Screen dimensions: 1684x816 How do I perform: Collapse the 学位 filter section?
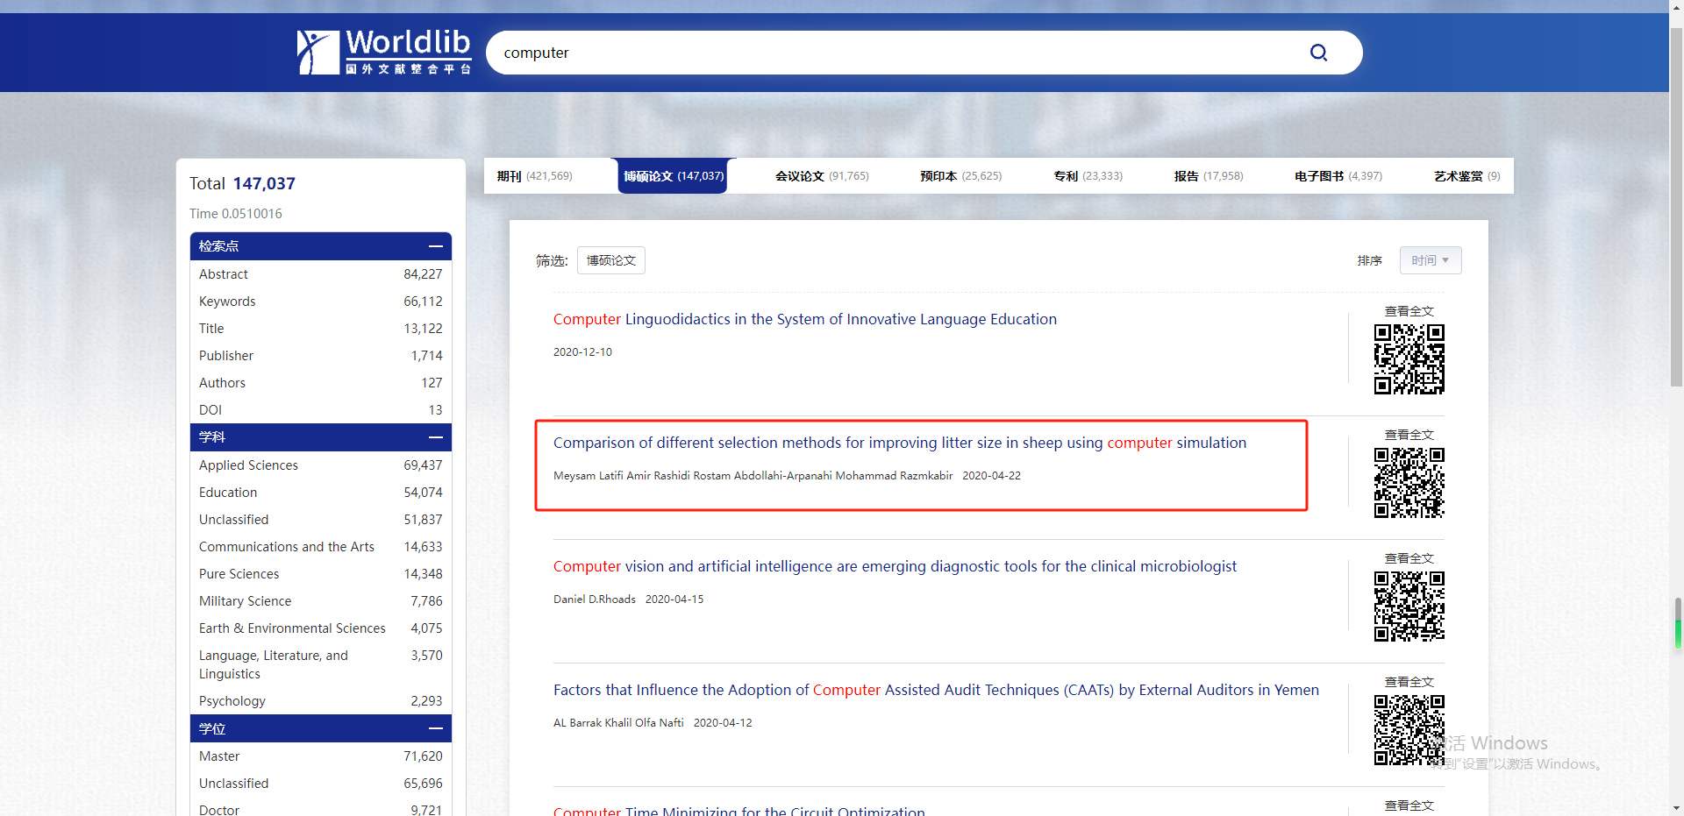coord(435,728)
